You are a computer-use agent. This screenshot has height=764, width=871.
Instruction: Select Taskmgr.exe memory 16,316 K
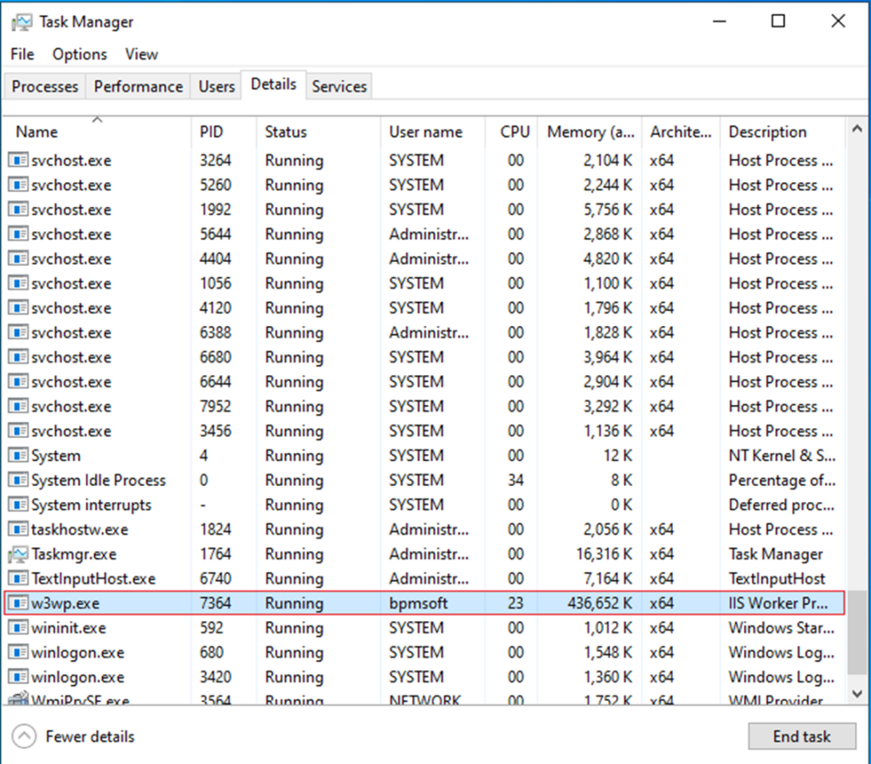point(605,554)
